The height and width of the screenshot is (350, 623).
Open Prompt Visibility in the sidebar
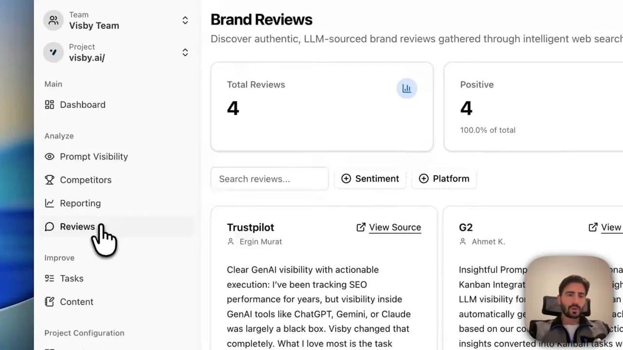tap(93, 157)
